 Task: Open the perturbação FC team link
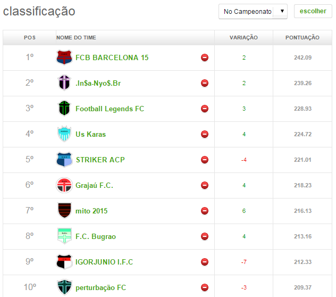pyautogui.click(x=100, y=287)
